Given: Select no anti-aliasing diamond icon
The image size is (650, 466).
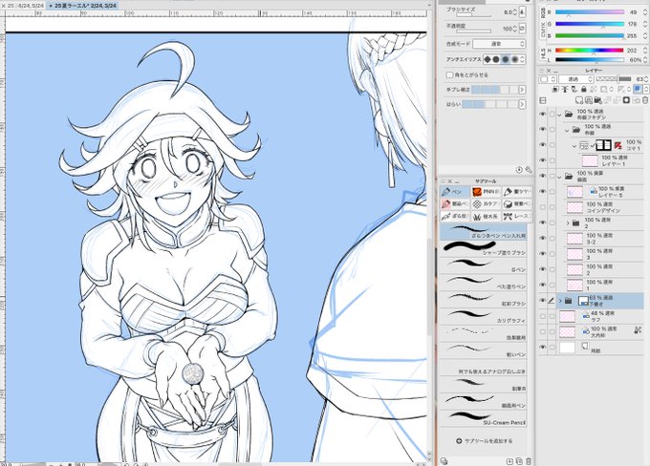Looking at the screenshot, I should click(487, 59).
